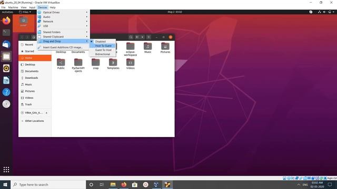Viewport: 337px width, 189px height.
Task: Click the Ubuntu clock May 2 03:02
Action: tap(175, 12)
